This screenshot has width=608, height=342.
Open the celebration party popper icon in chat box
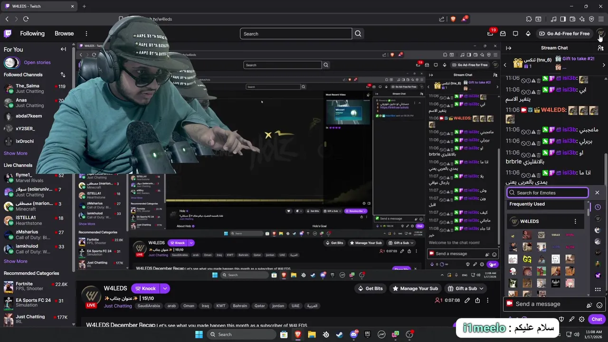(589, 305)
